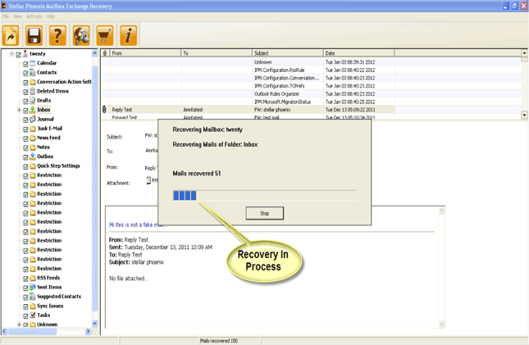Click the select/open EDB file arrow icon
The image size is (529, 345).
[11, 35]
